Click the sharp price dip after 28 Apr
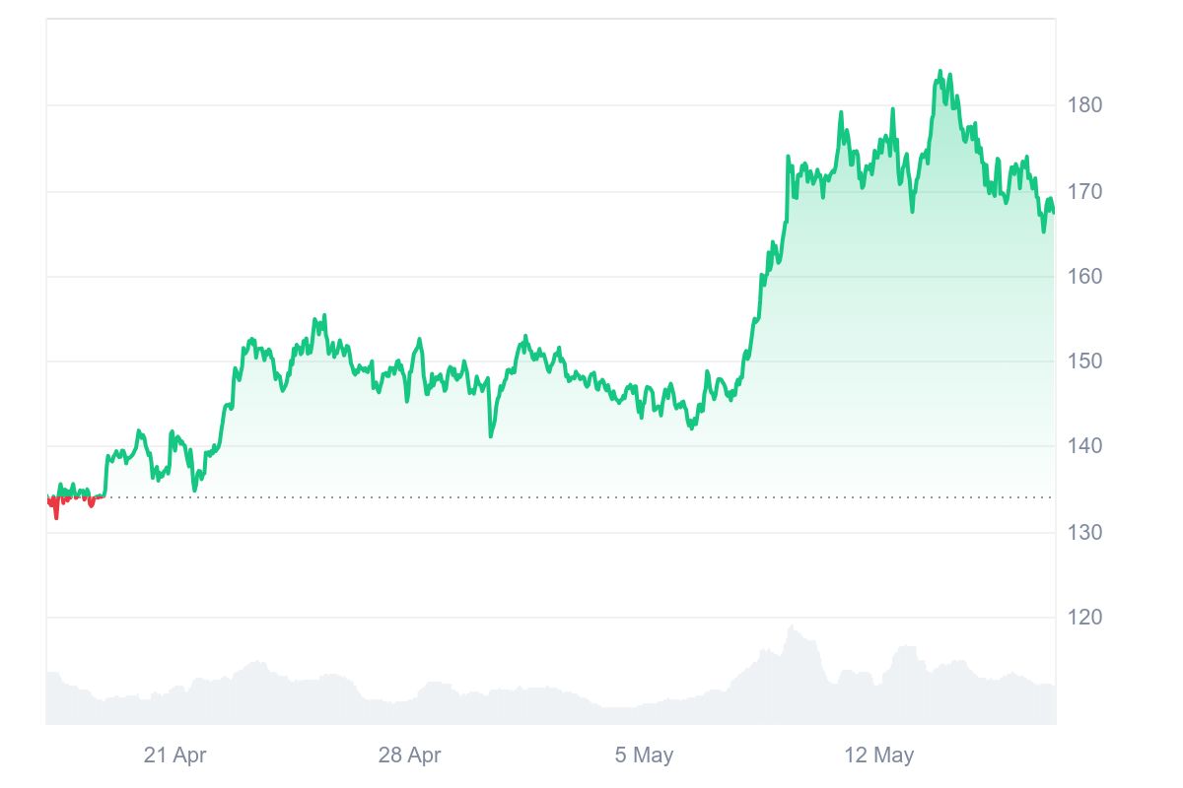Viewport: 1183px width, 788px height. [x=491, y=435]
